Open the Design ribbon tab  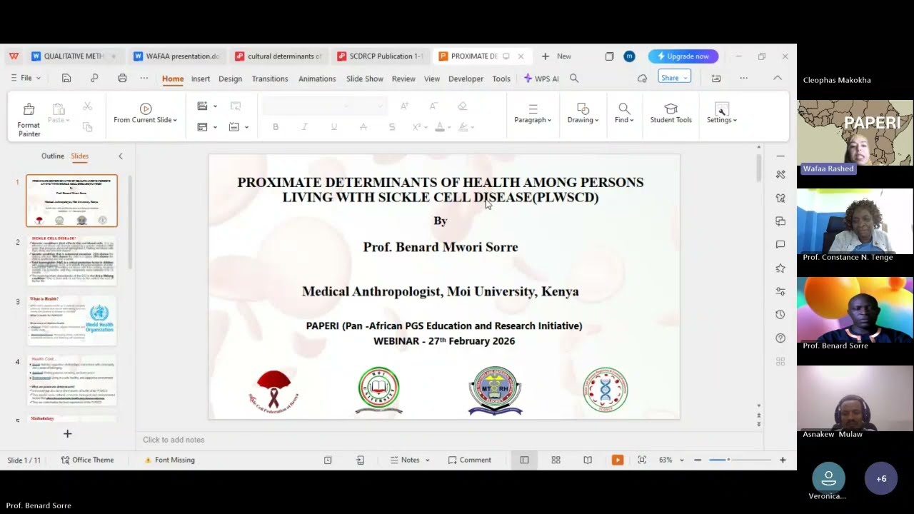coord(230,79)
